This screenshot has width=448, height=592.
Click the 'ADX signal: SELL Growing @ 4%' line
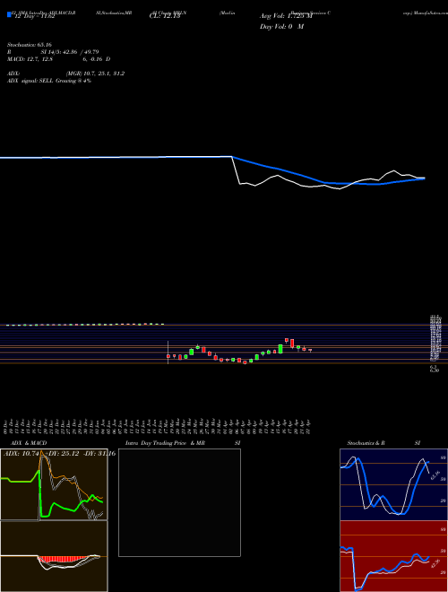click(49, 81)
